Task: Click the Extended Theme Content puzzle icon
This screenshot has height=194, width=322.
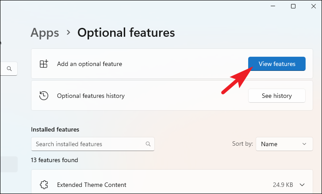Action: 43,185
